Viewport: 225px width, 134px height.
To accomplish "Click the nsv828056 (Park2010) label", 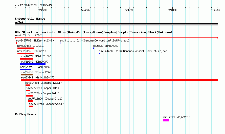I will coord(32,51).
